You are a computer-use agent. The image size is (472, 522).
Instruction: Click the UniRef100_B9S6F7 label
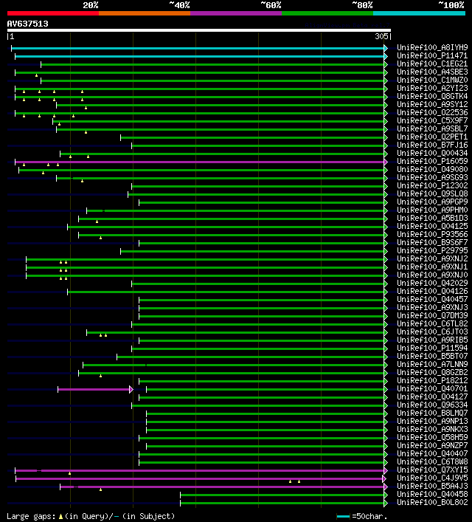tap(432, 242)
